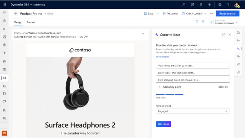This screenshot has height=138, width=245.
Task: Click the Ready to send button
Action: (x=227, y=14)
